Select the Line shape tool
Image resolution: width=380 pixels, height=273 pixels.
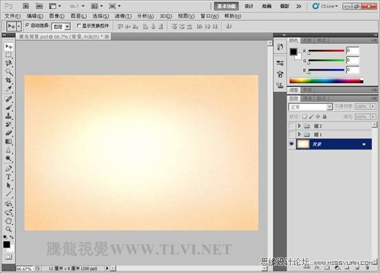point(9,194)
